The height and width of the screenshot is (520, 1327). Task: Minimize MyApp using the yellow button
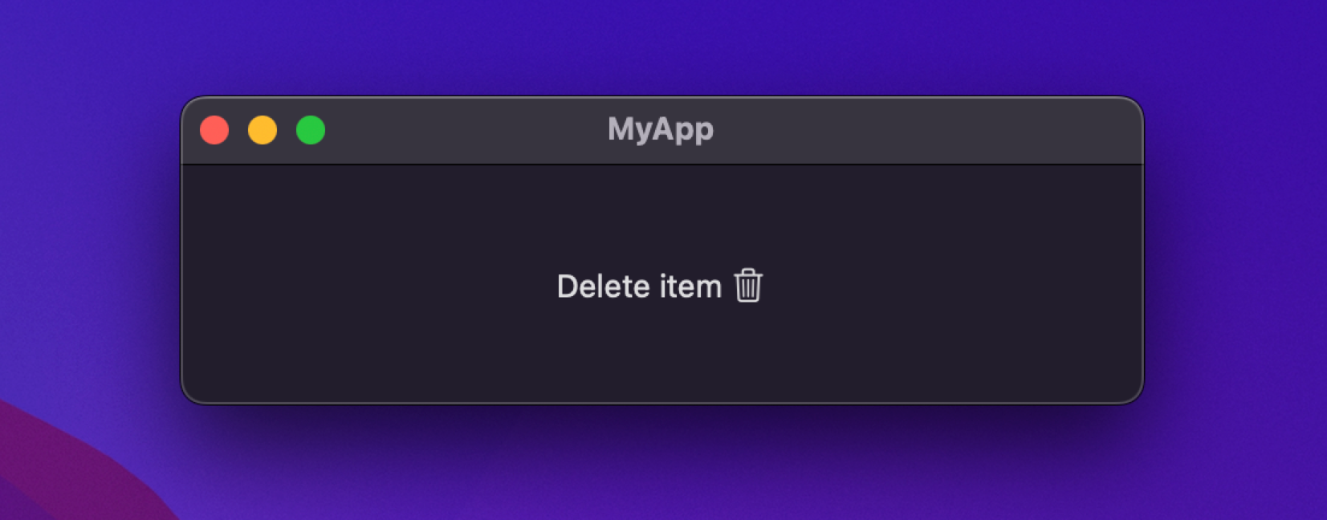tap(263, 130)
